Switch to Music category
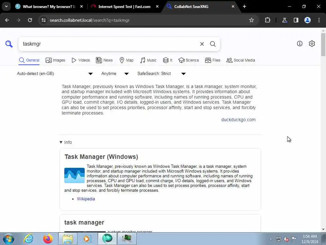Viewport: 326px width, 245px height. [x=148, y=60]
